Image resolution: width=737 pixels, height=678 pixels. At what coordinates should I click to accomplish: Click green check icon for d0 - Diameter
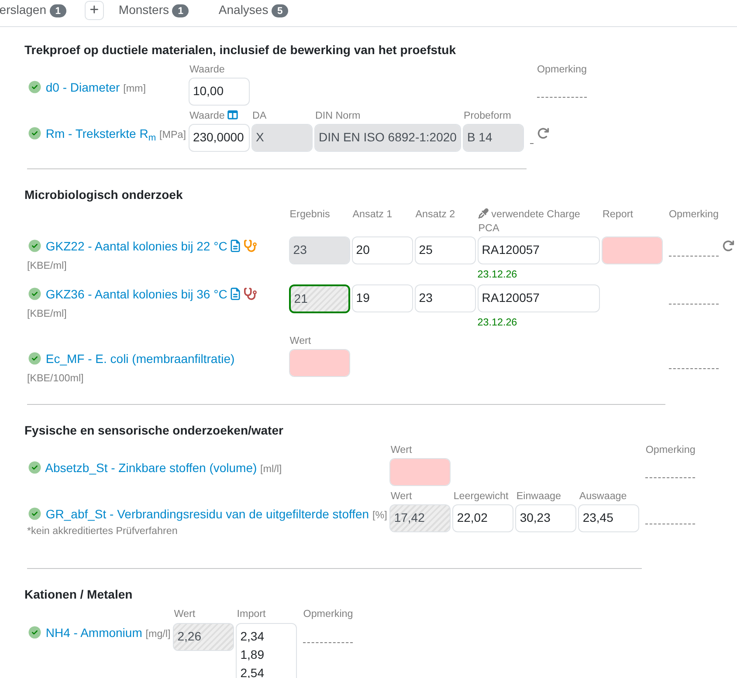[34, 87]
